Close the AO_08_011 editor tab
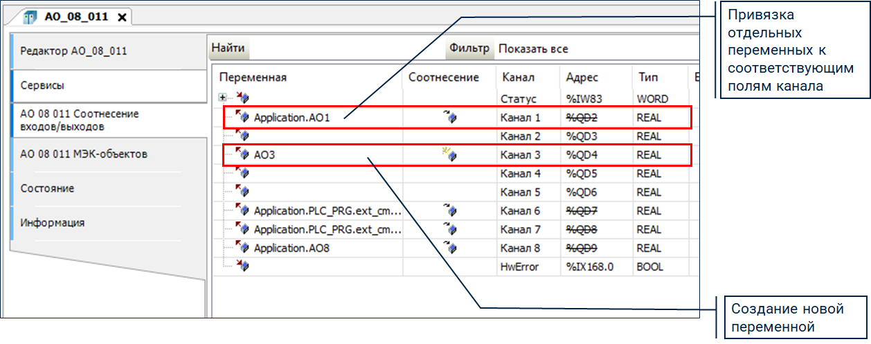Viewport: 871px width, 344px height. click(x=122, y=17)
